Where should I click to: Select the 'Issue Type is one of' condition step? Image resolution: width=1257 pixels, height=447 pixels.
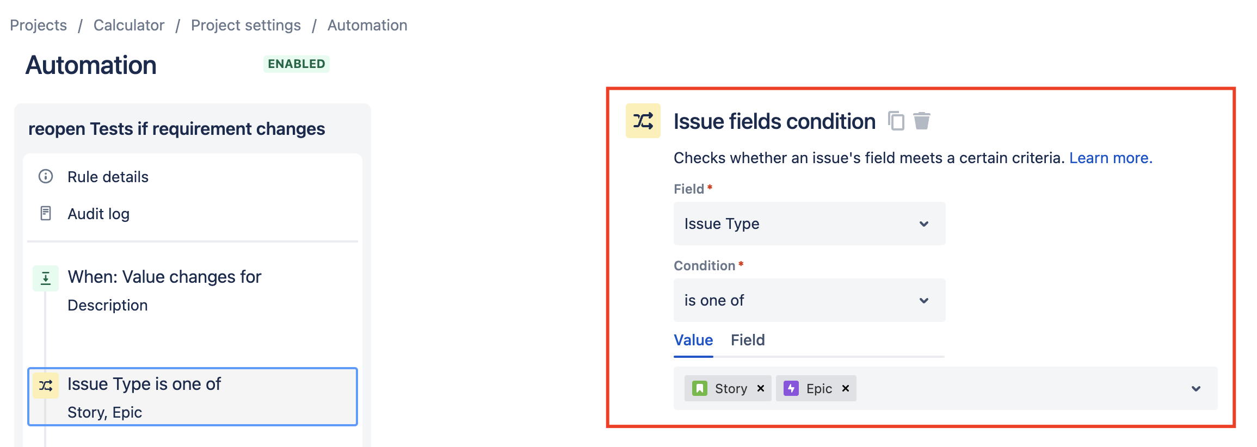tap(193, 397)
